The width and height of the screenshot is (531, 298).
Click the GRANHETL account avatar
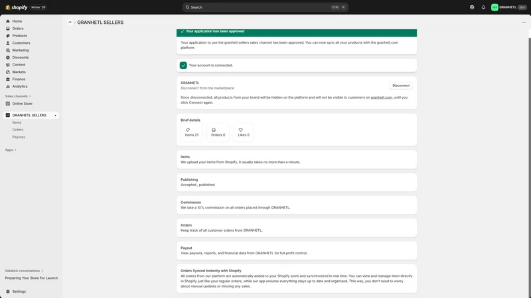coord(494,7)
